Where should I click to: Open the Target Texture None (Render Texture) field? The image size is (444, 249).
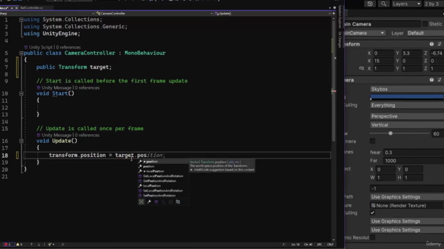point(407,205)
